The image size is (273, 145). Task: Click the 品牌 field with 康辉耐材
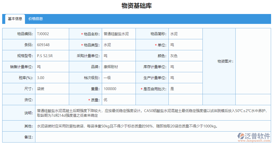[119, 67]
